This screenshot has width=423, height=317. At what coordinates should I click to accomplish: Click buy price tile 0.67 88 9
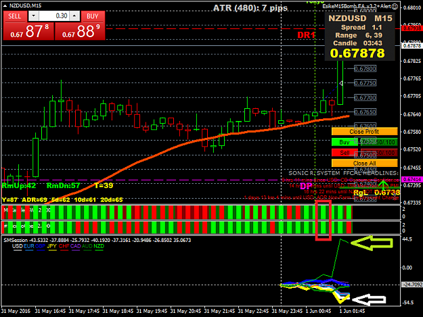tap(80, 31)
